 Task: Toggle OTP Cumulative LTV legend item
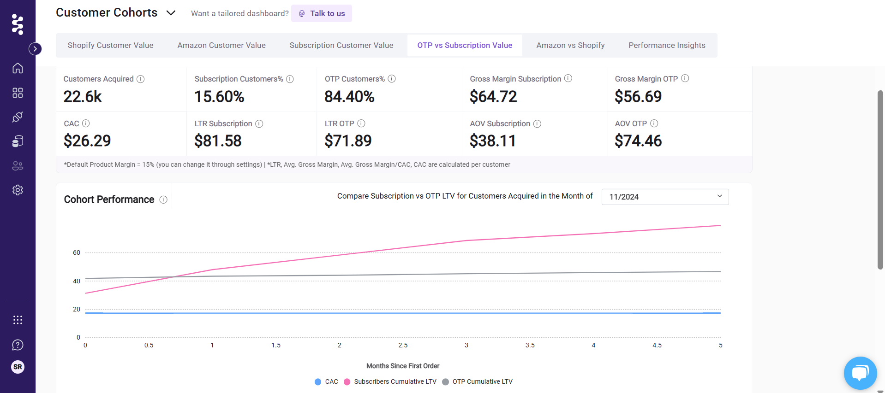[478, 381]
